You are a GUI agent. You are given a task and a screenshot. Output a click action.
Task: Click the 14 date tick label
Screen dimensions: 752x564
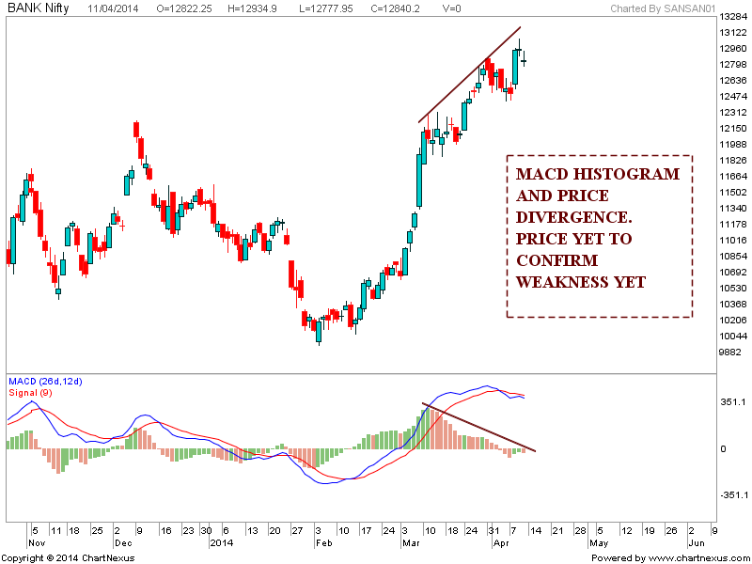[536, 531]
